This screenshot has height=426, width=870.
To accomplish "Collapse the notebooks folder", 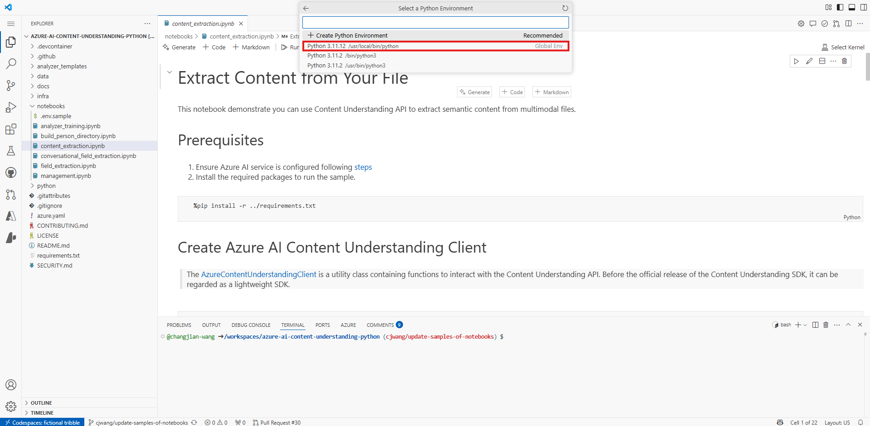I will coord(51,106).
